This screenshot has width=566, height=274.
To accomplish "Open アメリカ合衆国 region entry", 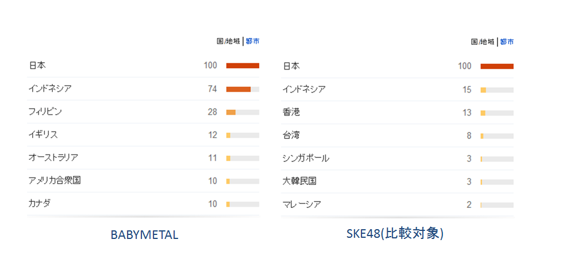I will pos(55,180).
